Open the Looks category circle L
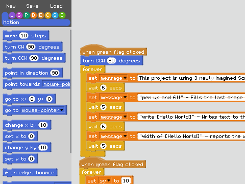 point(12,15)
